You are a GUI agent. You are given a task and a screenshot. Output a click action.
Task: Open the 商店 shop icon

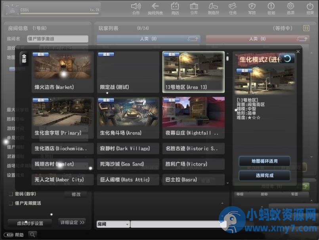click(175, 9)
